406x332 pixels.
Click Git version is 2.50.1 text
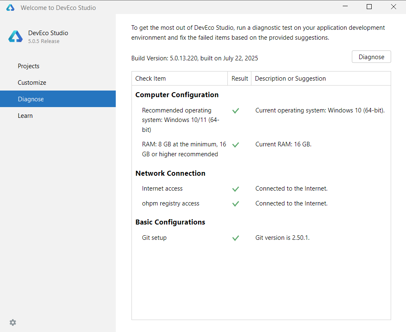point(282,238)
